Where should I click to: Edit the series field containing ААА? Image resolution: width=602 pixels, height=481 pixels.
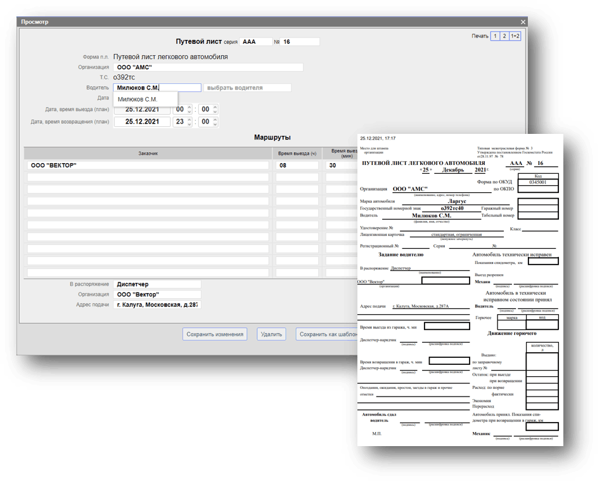[x=256, y=41]
